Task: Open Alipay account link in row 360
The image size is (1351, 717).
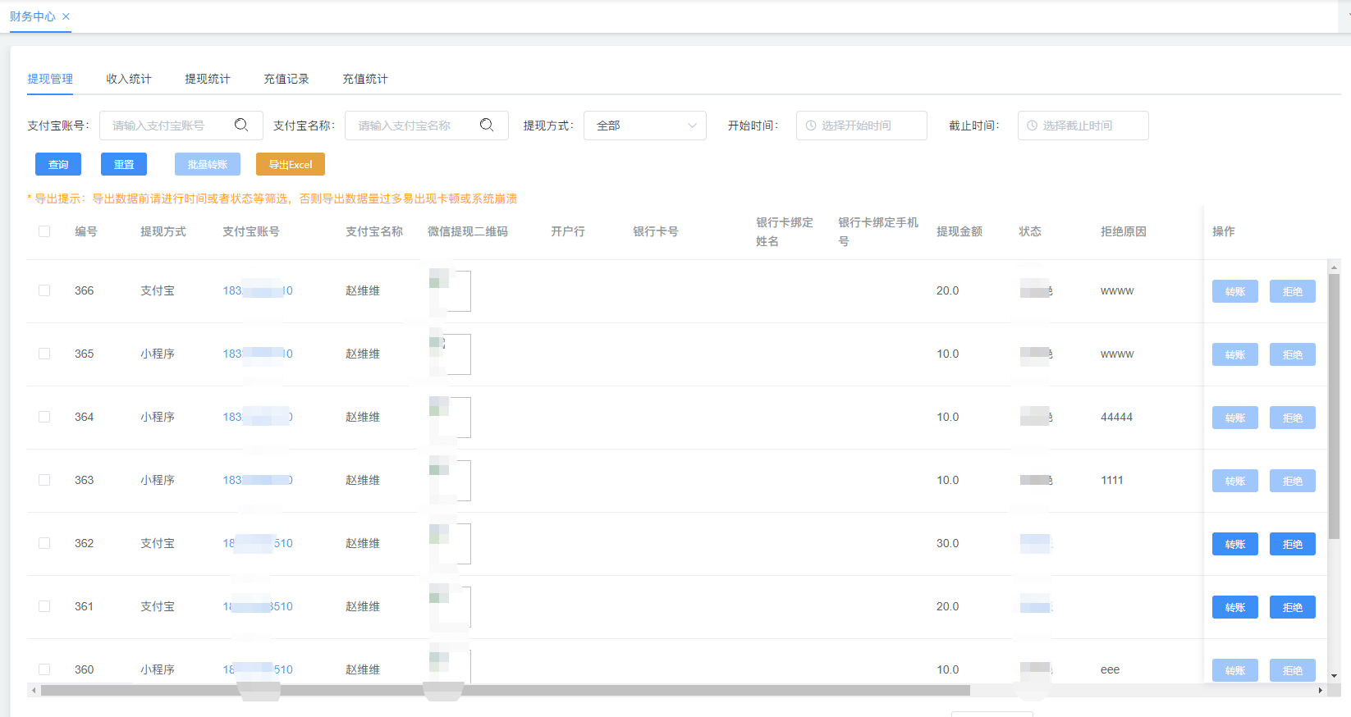Action: click(x=258, y=669)
